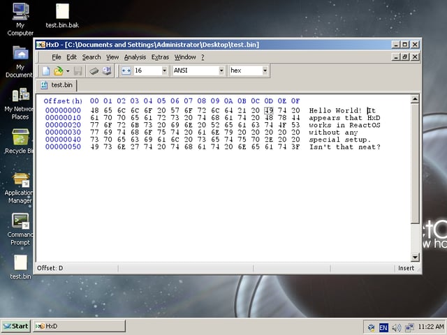Viewport: 447px width, 335px height.
Task: Click the scrollbar down arrow in hex view
Action: (x=415, y=258)
